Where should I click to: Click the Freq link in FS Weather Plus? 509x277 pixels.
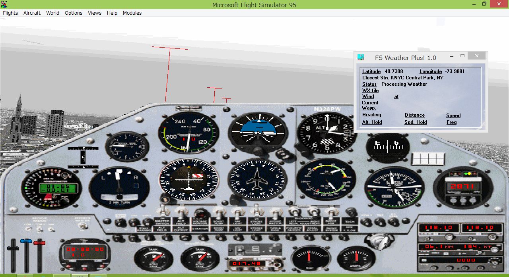point(451,122)
